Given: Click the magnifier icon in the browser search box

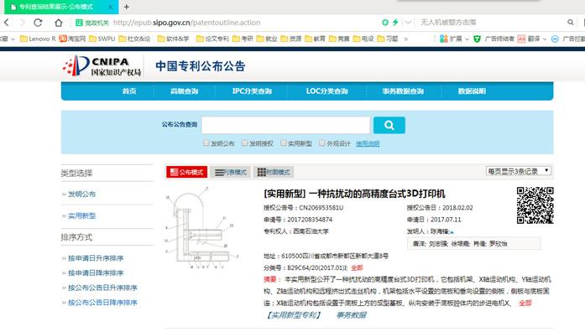Looking at the screenshot, I should tap(571, 23).
